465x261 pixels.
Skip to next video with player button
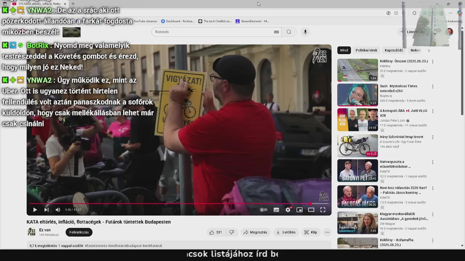click(46, 210)
